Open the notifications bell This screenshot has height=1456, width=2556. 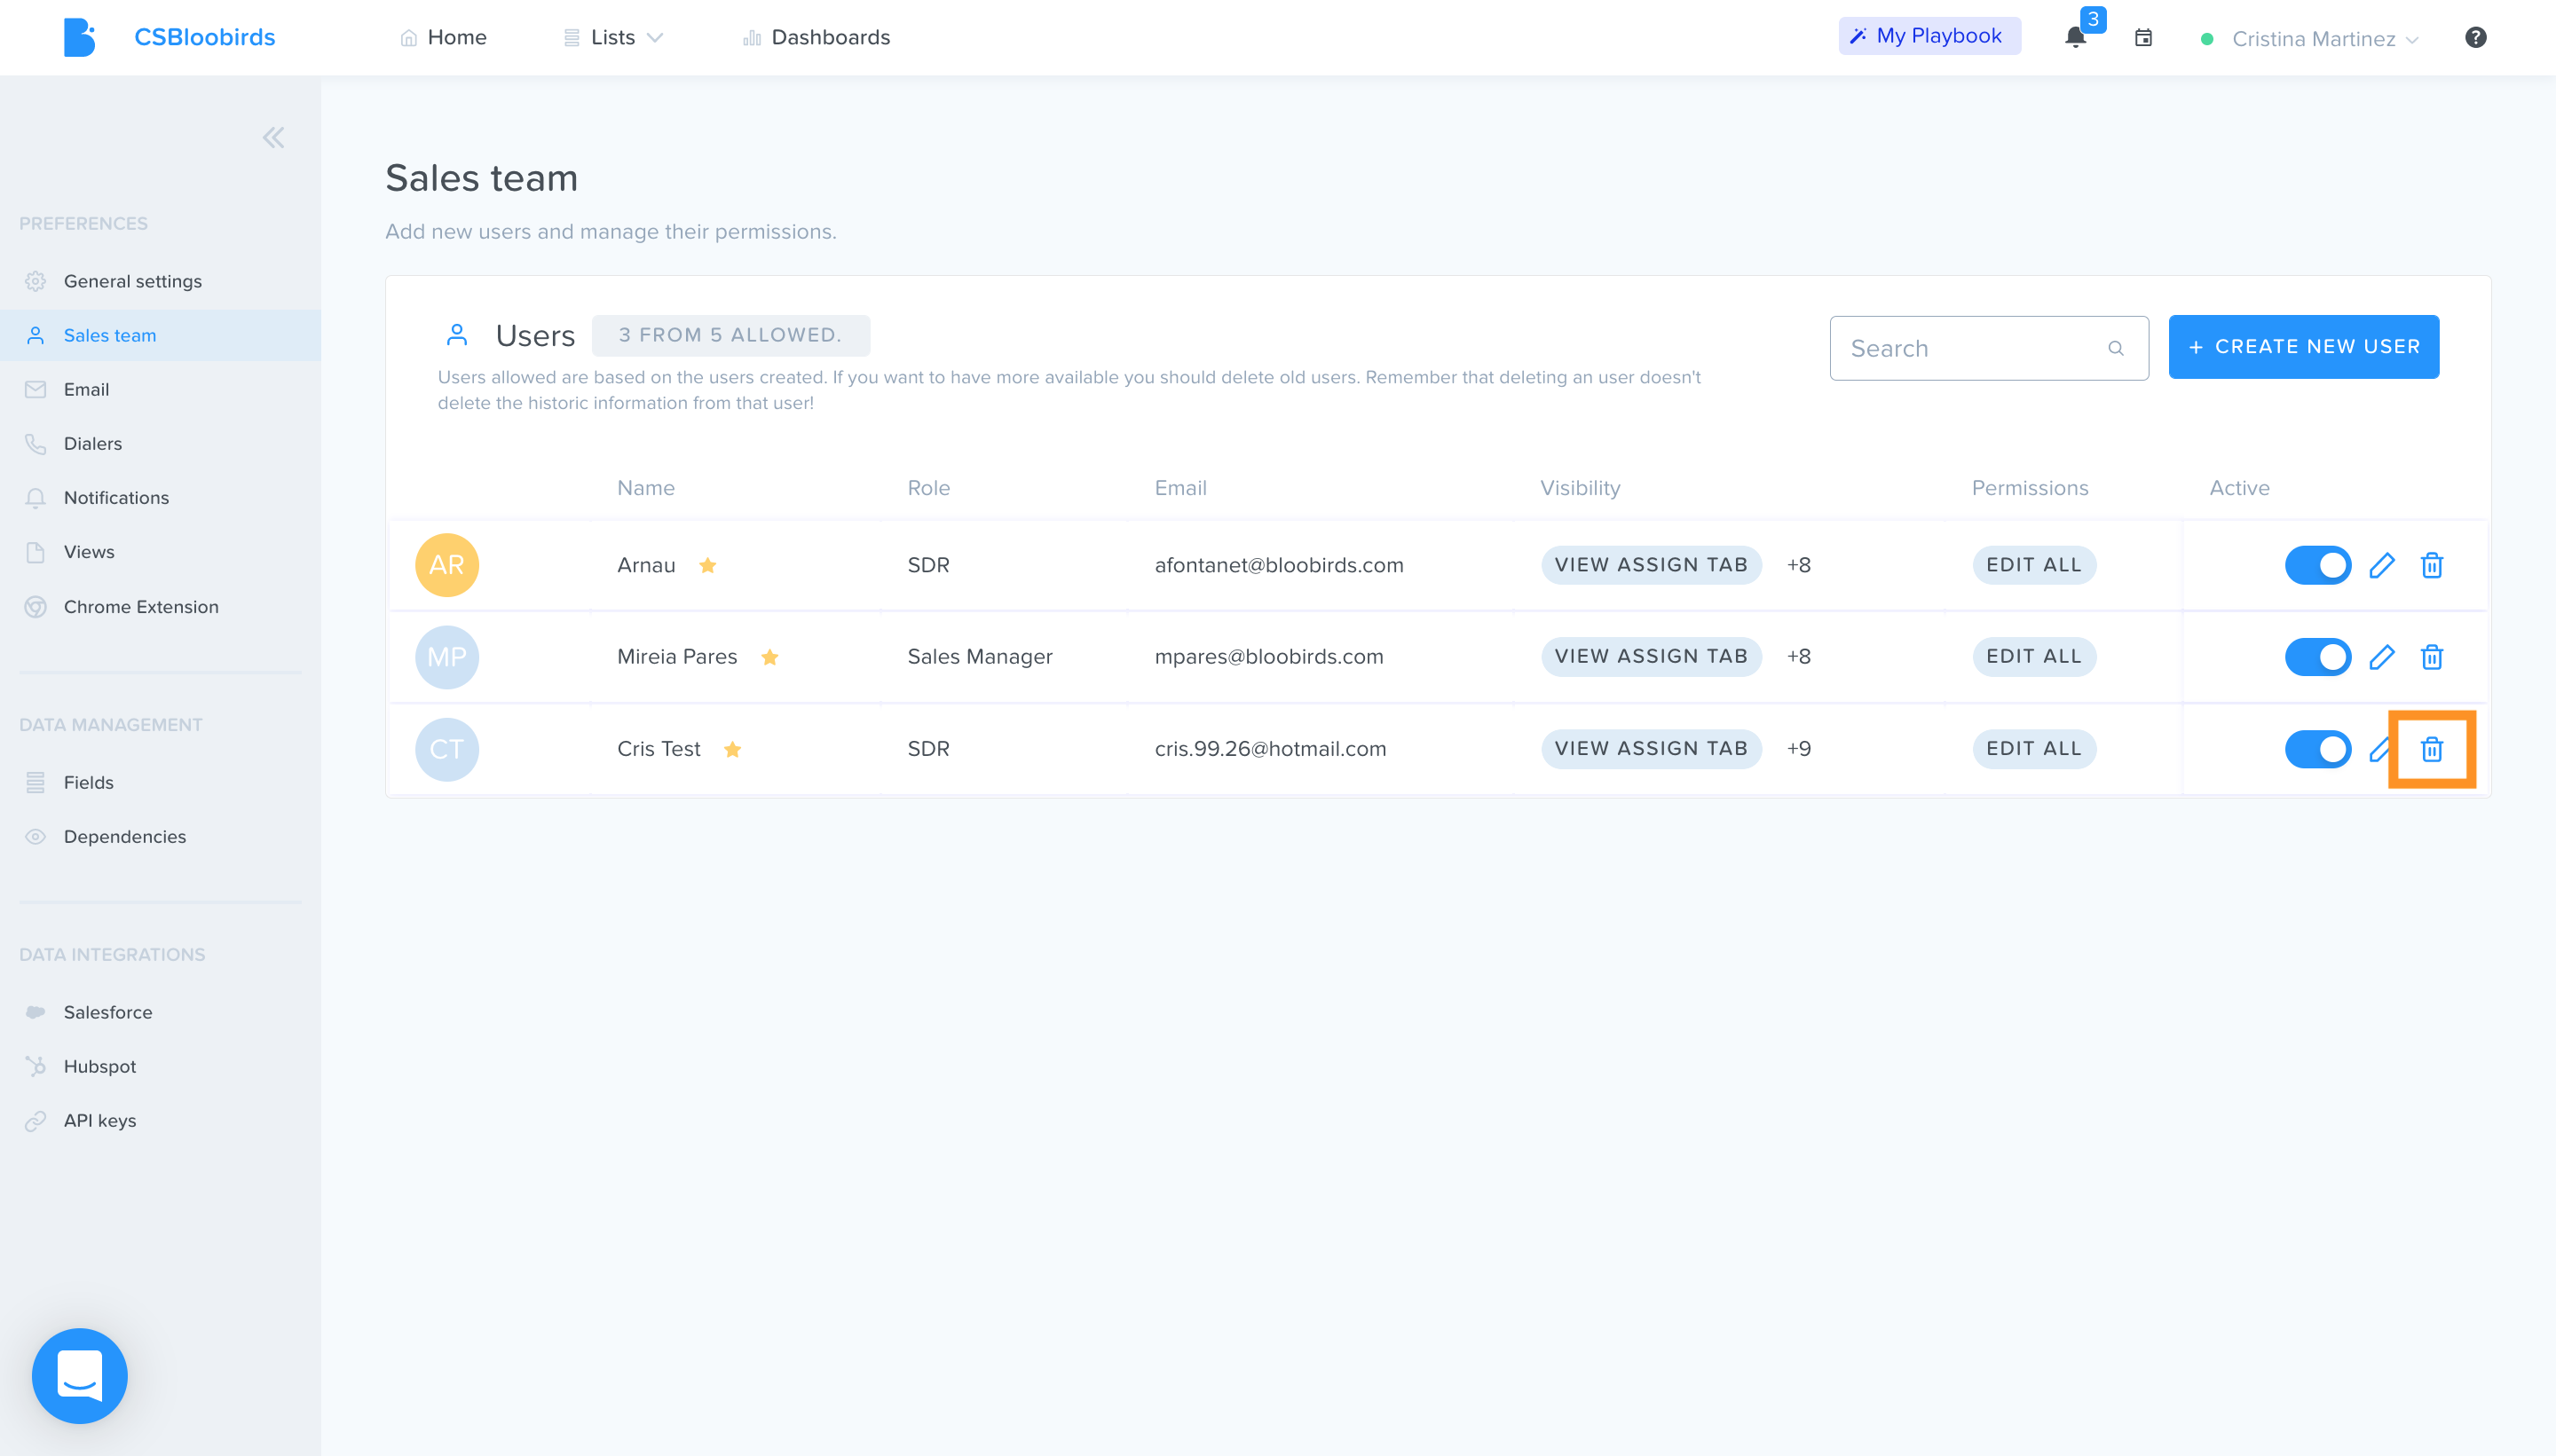[2075, 38]
